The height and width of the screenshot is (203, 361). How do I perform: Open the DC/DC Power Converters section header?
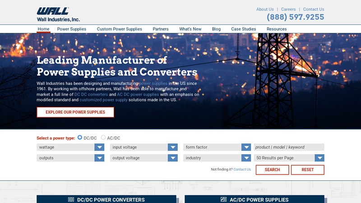click(106, 199)
